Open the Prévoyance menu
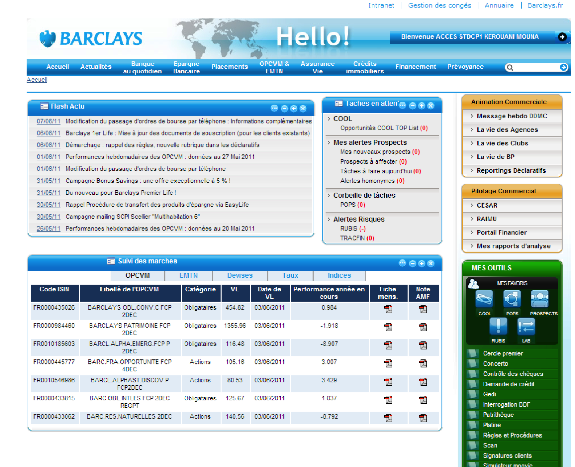The width and height of the screenshot is (575, 467). click(465, 67)
